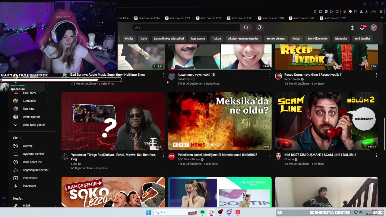Click the heart bookmark icon in toolbar
Image resolution: width=386 pixels, height=217 pixels.
[x=337, y=11]
